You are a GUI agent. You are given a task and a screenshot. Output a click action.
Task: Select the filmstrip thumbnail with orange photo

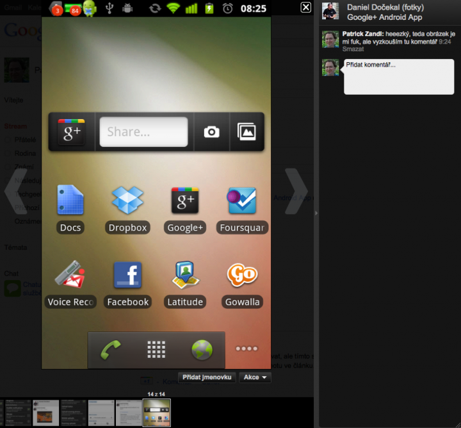pyautogui.click(x=46, y=413)
